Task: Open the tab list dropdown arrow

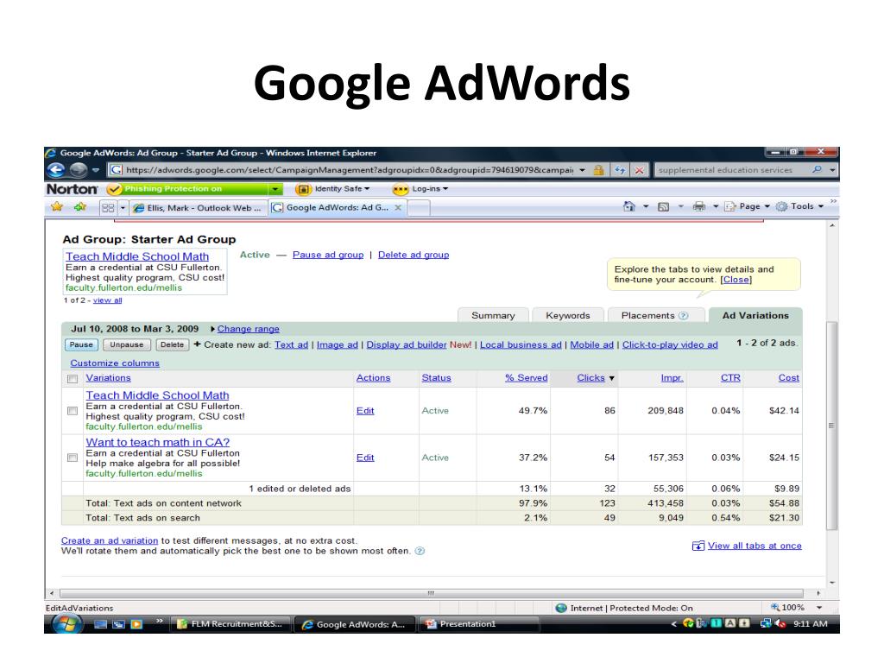Action: click(123, 207)
